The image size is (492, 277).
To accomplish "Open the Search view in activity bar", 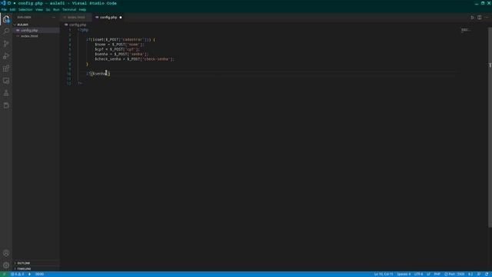I will 6,31.
